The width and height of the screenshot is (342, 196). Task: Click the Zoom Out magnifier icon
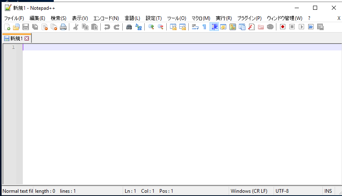pos(161,27)
